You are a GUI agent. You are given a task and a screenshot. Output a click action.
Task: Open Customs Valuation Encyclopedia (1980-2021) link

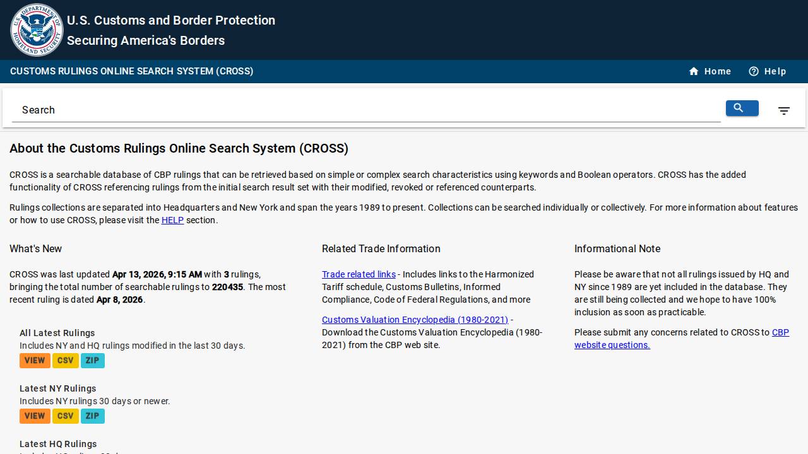click(415, 320)
